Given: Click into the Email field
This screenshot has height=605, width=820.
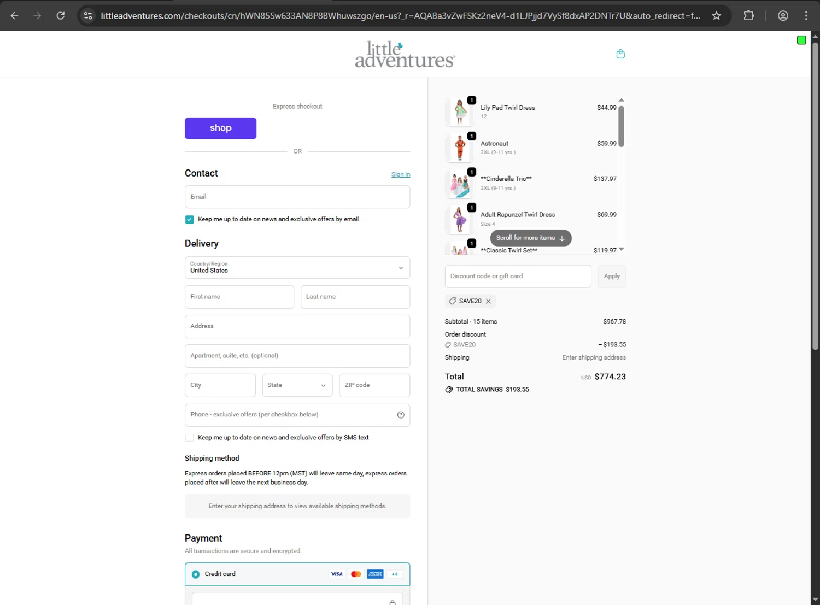Looking at the screenshot, I should coord(297,197).
